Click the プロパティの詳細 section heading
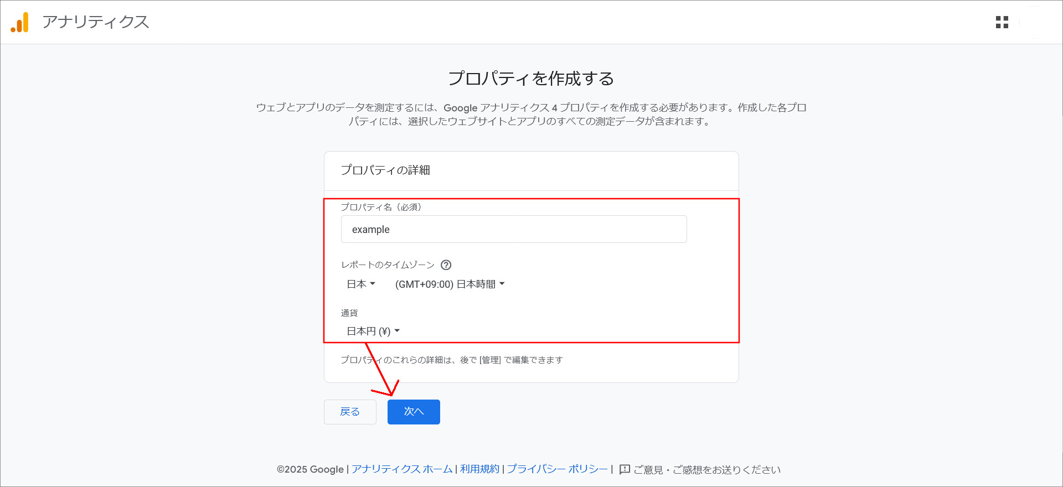1063x487 pixels. point(385,170)
